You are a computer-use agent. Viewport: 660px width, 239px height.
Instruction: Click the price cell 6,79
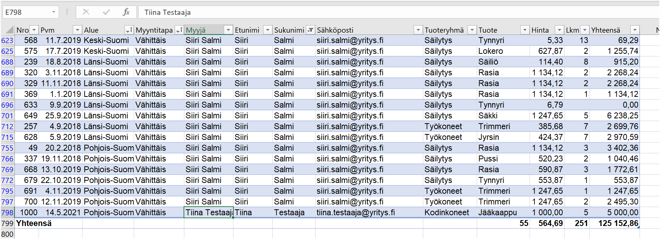pyautogui.click(x=547, y=105)
